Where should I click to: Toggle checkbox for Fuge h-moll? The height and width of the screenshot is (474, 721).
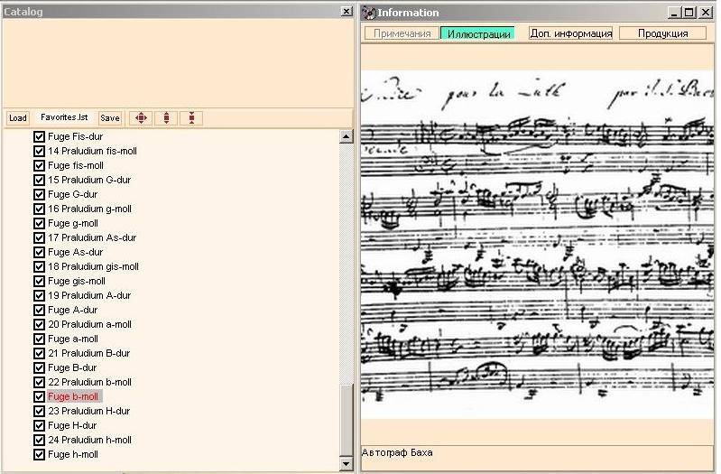(x=39, y=455)
